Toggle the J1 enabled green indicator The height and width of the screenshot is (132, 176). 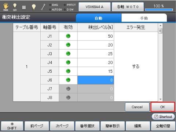(x=68, y=36)
